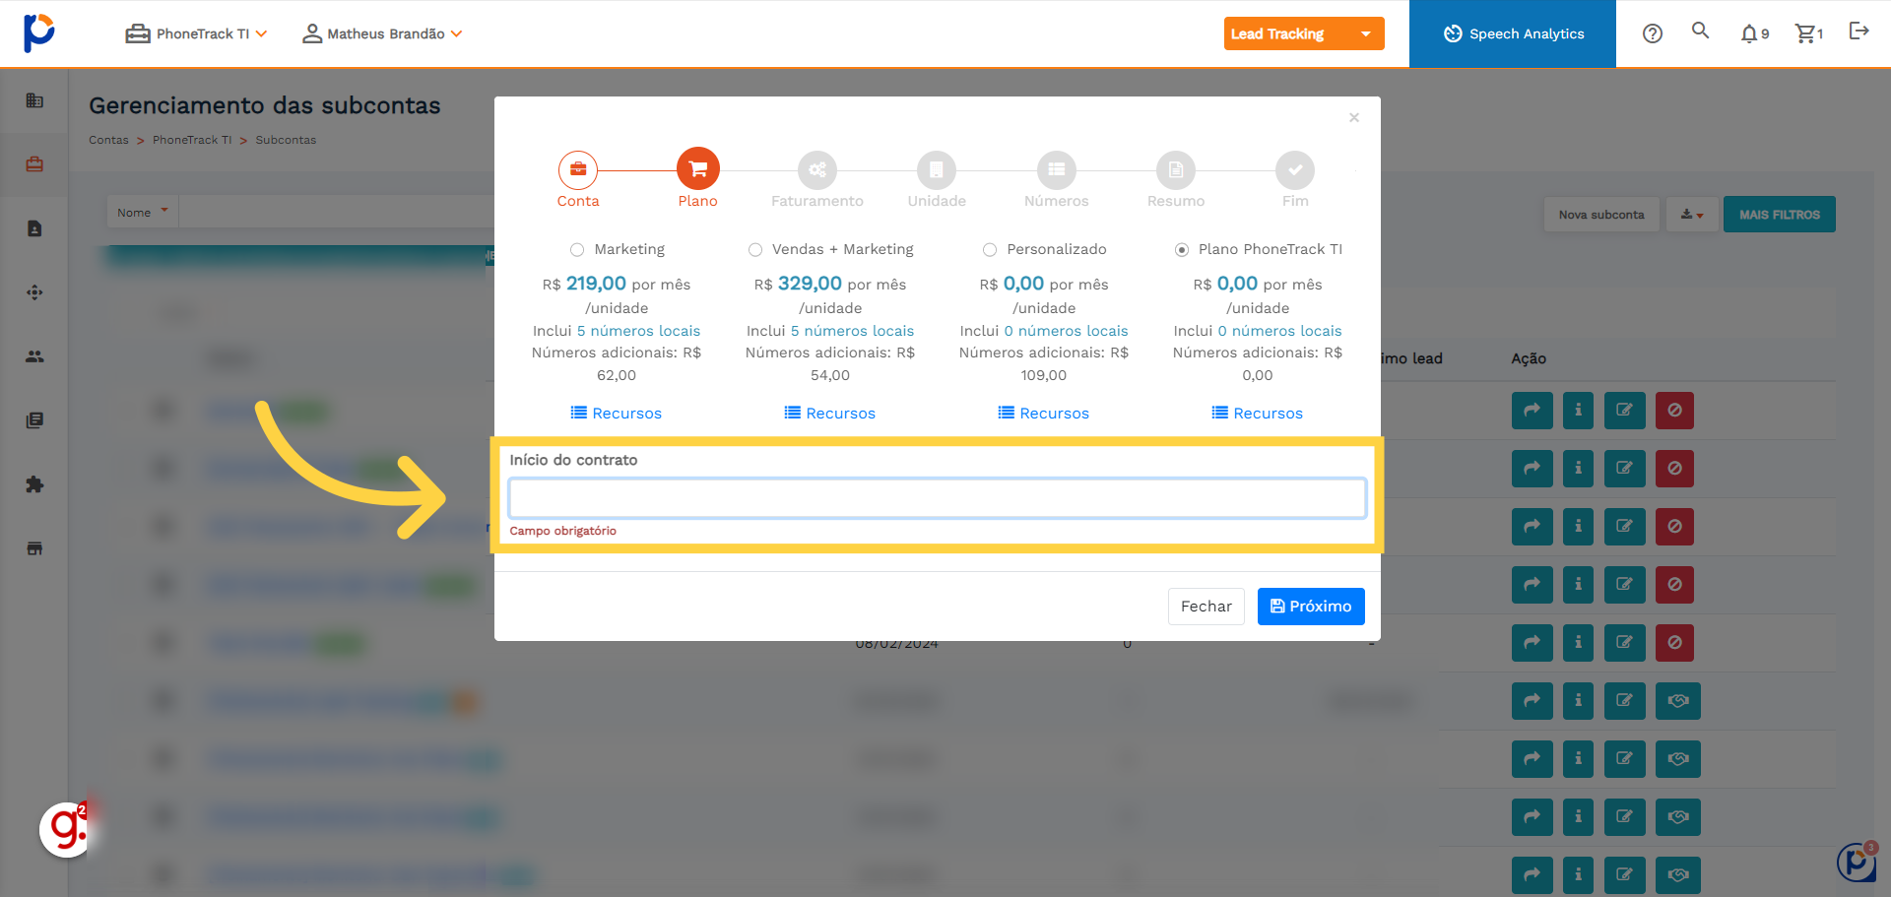Image resolution: width=1891 pixels, height=897 pixels.
Task: Open the download export dropdown
Action: click(1692, 215)
